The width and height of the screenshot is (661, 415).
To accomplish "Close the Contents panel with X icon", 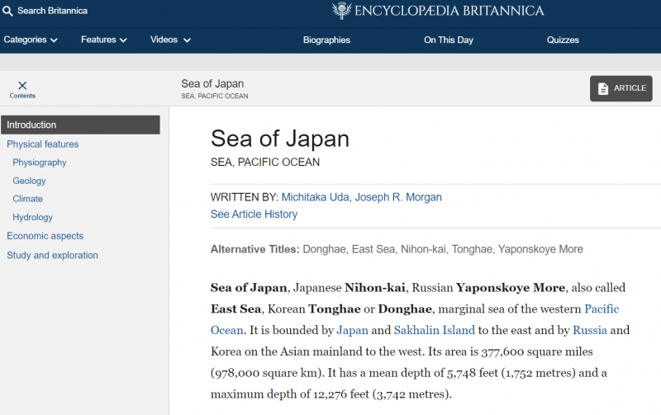I will [x=22, y=86].
